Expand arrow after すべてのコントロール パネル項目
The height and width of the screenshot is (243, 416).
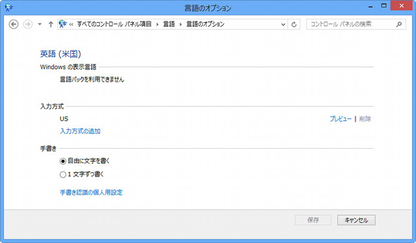coord(157,25)
